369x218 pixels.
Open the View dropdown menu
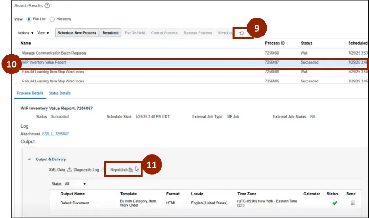tap(43, 33)
